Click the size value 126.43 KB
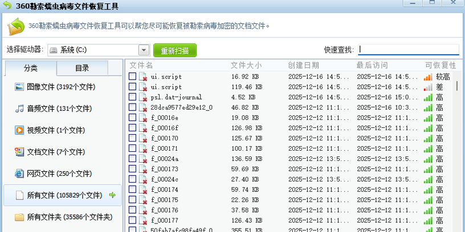 pyautogui.click(x=247, y=221)
